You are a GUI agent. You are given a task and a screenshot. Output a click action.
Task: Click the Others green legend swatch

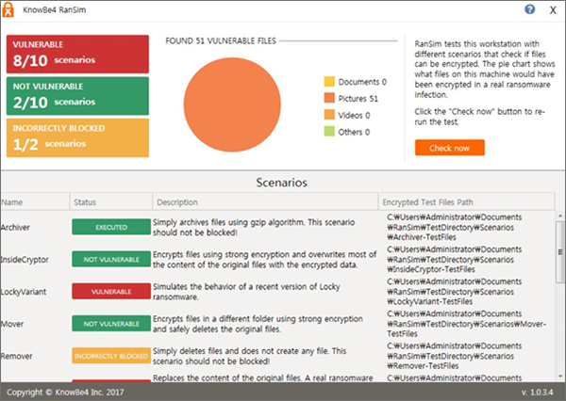[329, 132]
